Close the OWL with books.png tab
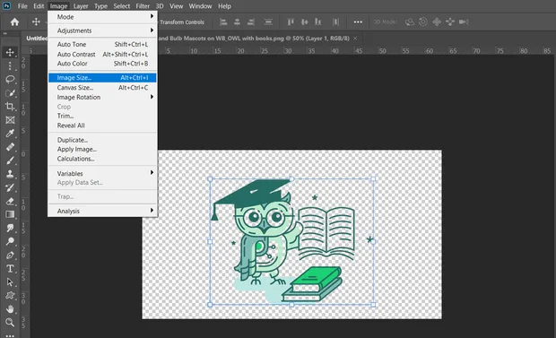556x338 pixels. click(x=355, y=39)
